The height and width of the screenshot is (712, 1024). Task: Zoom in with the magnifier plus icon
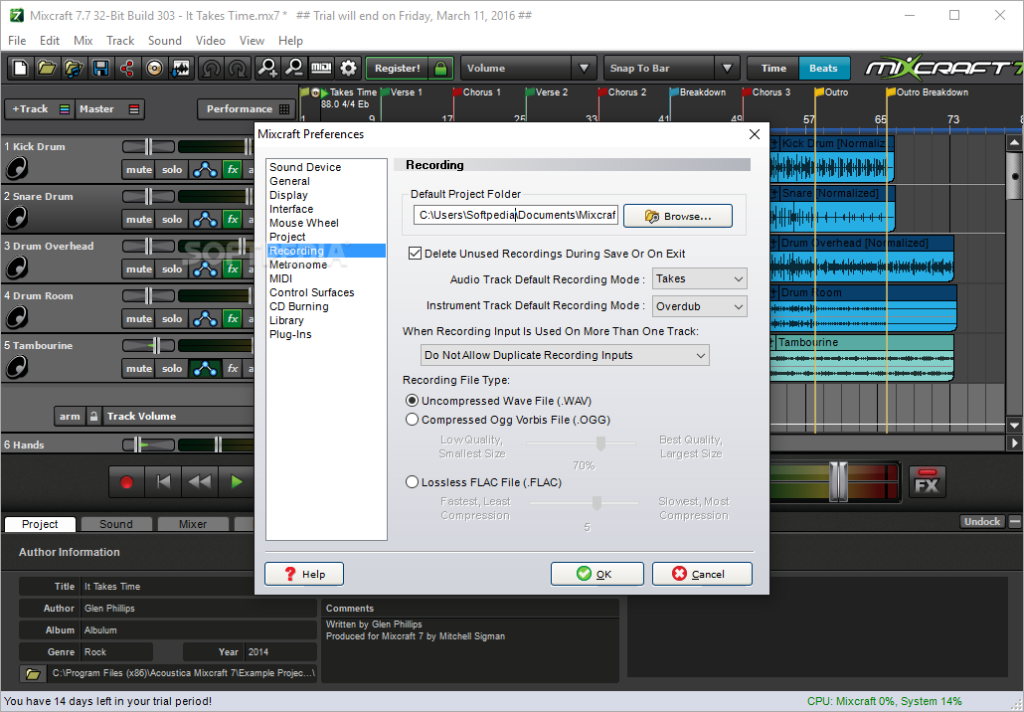tap(267, 68)
